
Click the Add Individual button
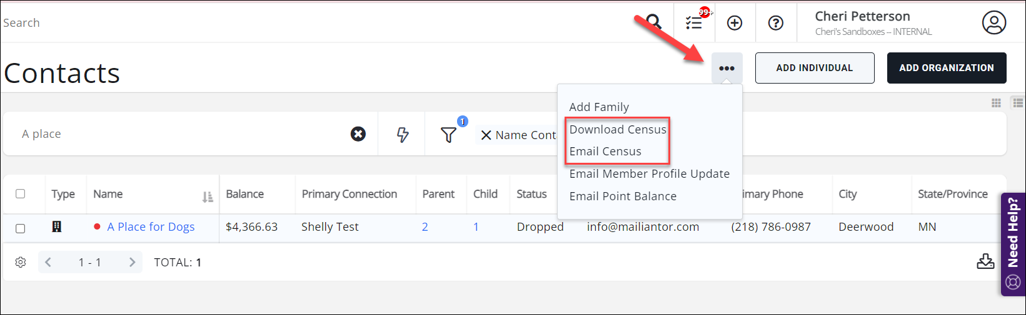[814, 68]
